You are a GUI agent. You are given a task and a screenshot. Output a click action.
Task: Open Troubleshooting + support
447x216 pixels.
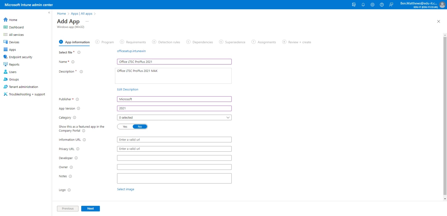point(27,94)
